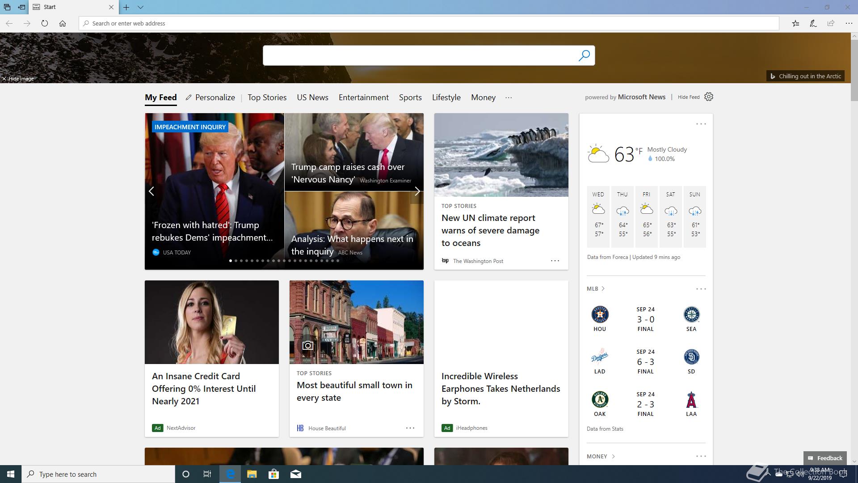
Task: Expand the MLB section chevron
Action: pos(603,289)
